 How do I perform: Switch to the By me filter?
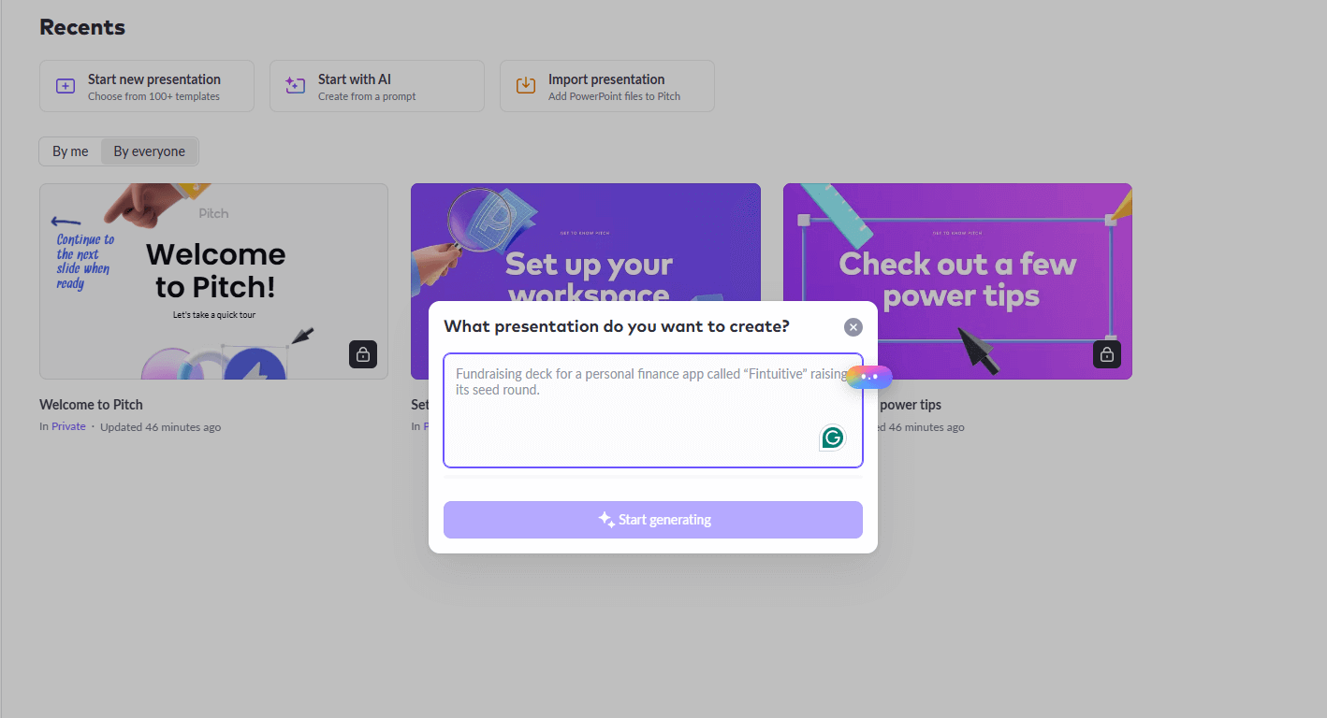coord(70,151)
